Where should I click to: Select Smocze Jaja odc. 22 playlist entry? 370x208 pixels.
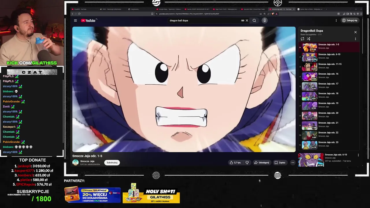coord(329,135)
